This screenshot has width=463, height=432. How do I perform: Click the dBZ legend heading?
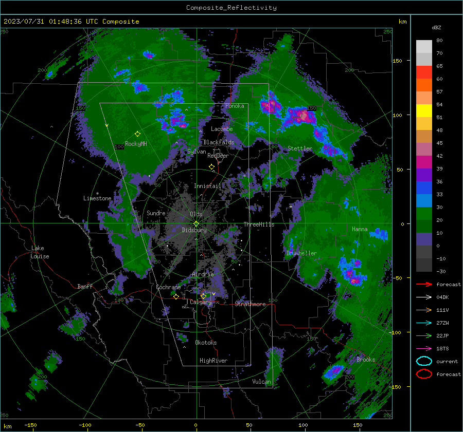tap(436, 27)
